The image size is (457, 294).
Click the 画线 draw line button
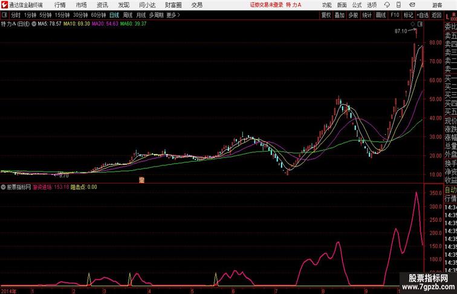[381, 15]
